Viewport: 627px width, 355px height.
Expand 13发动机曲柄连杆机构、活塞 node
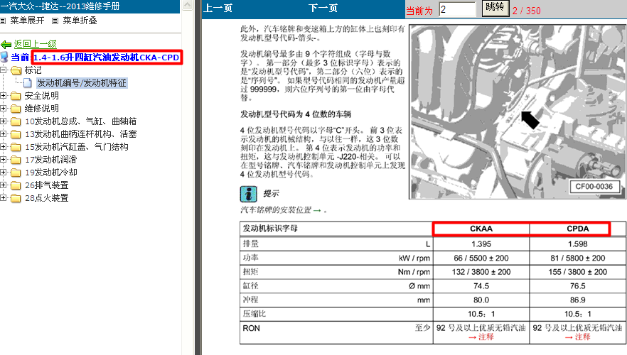(x=3, y=133)
